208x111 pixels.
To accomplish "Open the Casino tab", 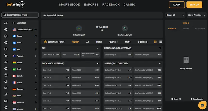I will click(129, 5).
